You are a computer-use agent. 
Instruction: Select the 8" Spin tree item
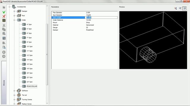click(29, 42)
